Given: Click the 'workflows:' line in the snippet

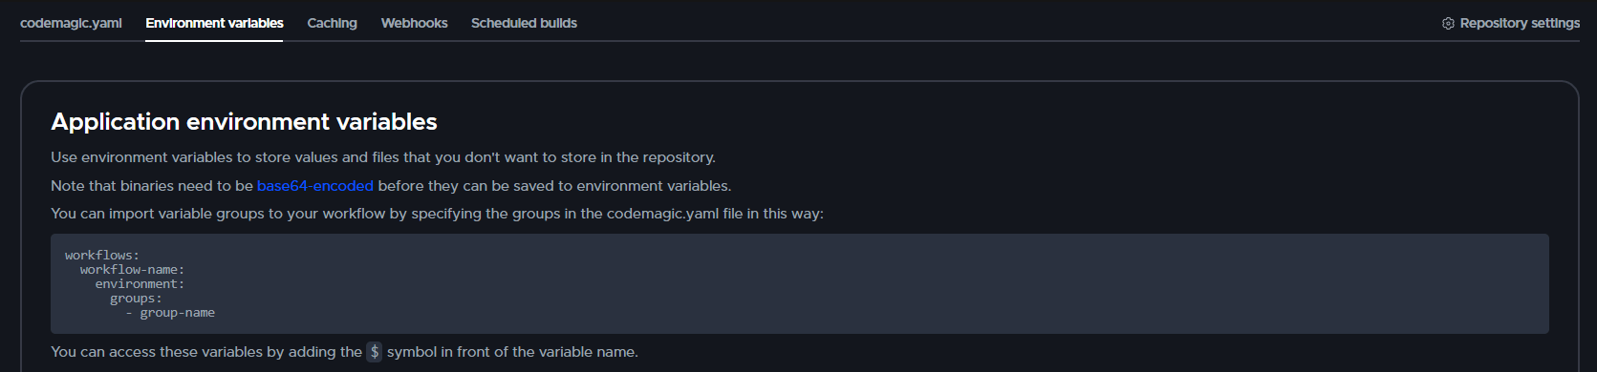Looking at the screenshot, I should (x=102, y=256).
